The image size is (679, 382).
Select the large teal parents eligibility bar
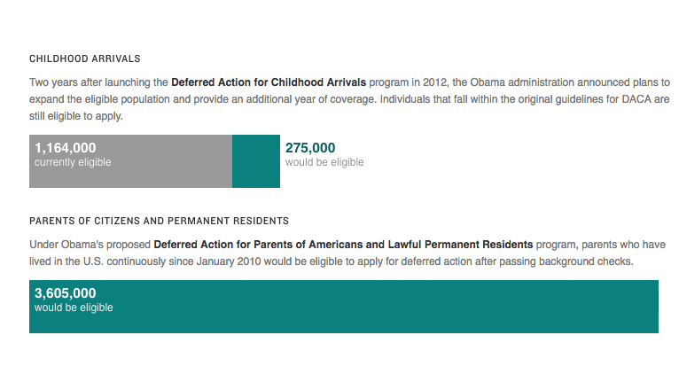399,308
